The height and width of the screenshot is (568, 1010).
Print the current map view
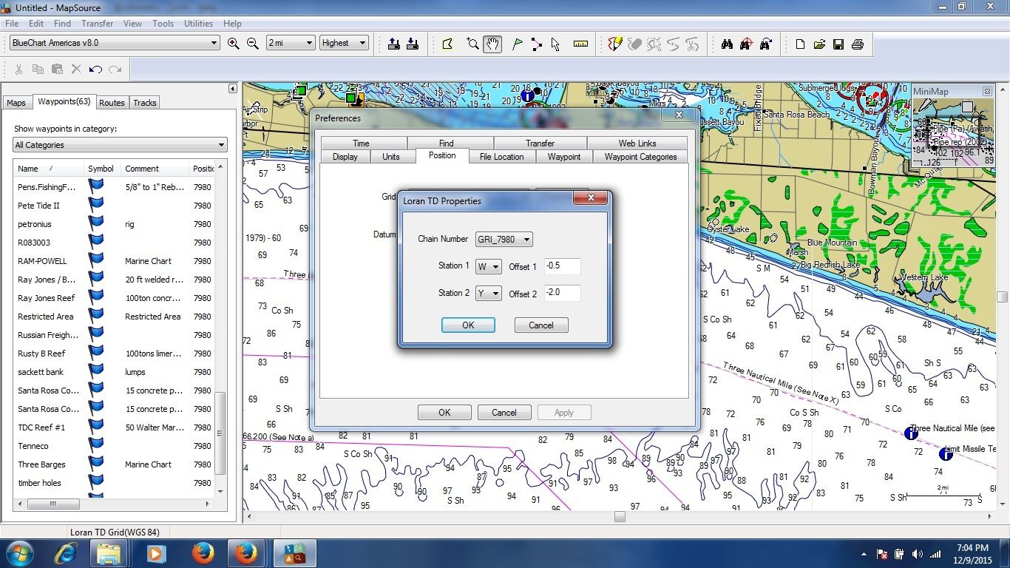858,44
